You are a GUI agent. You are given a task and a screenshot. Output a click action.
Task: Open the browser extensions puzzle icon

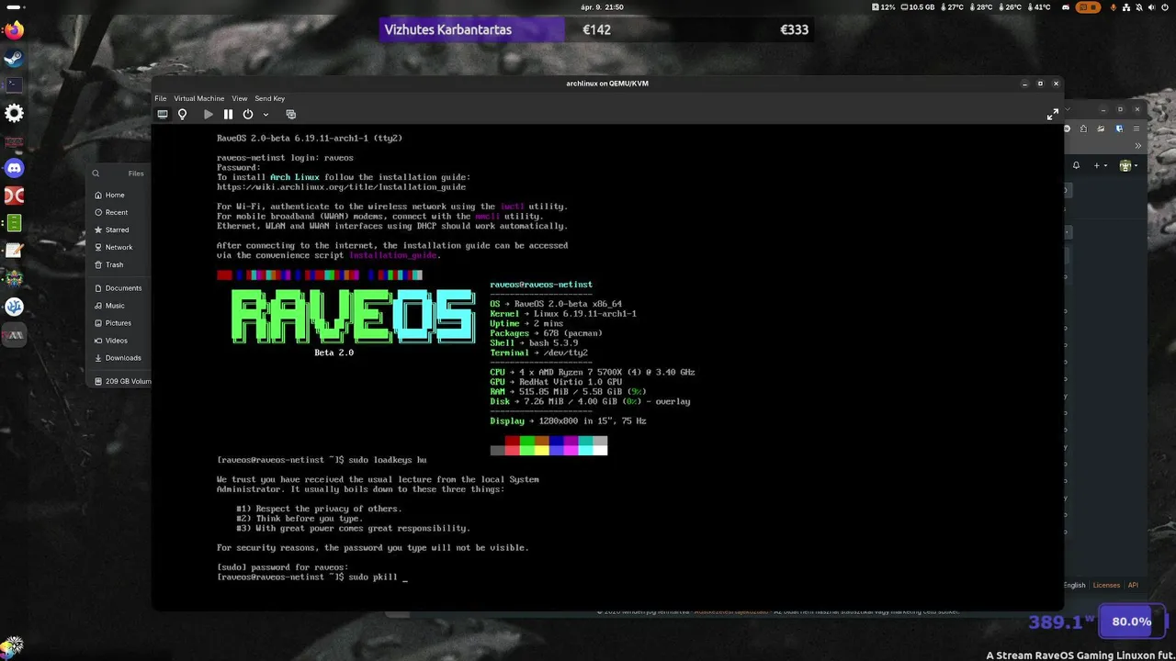(x=1083, y=129)
